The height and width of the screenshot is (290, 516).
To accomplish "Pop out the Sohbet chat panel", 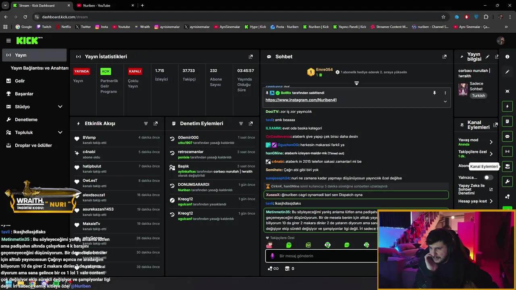I will [x=444, y=57].
